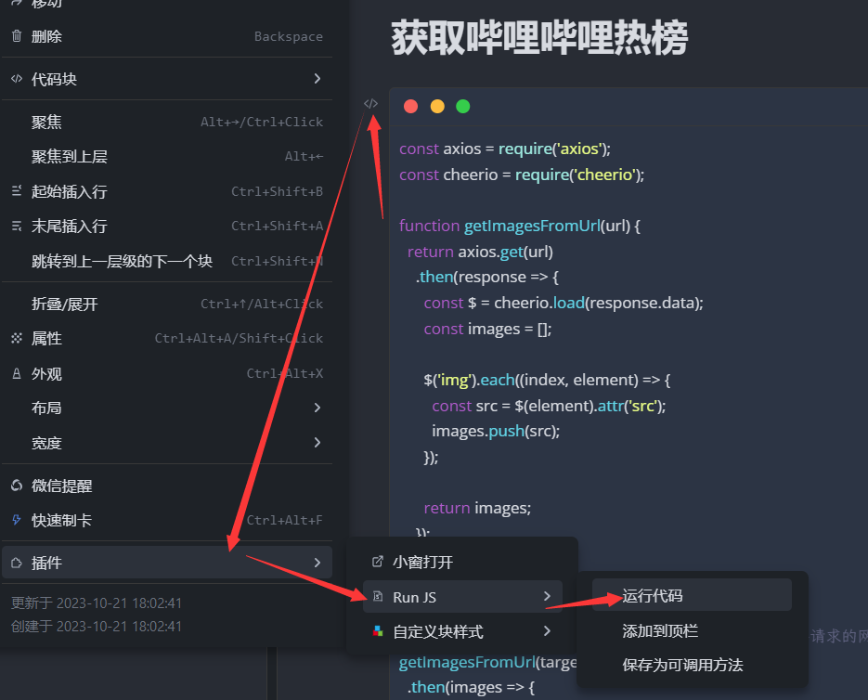Viewport: 868px width, 700px height.
Task: Click the insert-line icon beside 起始插入行
Action: 17,191
